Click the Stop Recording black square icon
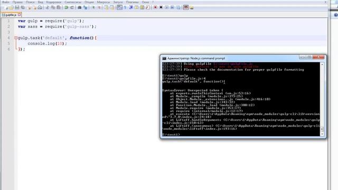Viewport: 338px width, 190px height. coord(161,7)
